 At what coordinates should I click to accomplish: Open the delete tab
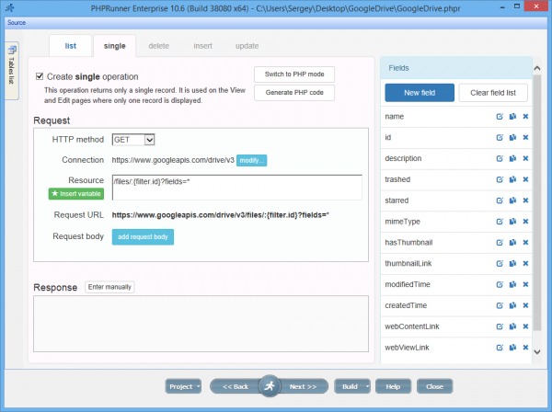(159, 46)
